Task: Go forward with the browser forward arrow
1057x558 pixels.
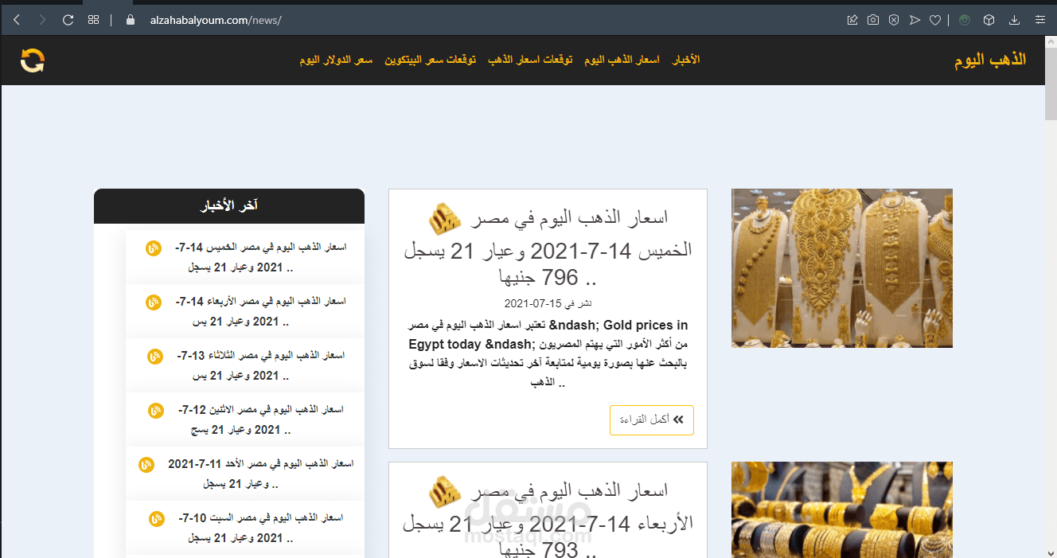Action: (x=42, y=20)
